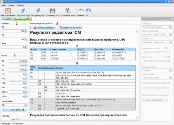Click the Скопировать со стола button
174x125 pixels.
pos(69,28)
